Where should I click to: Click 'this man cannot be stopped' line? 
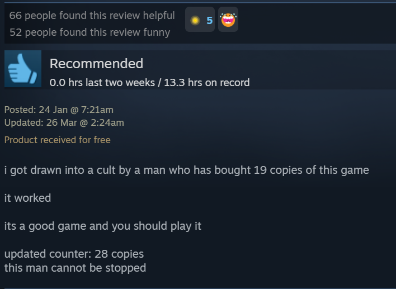(76, 268)
